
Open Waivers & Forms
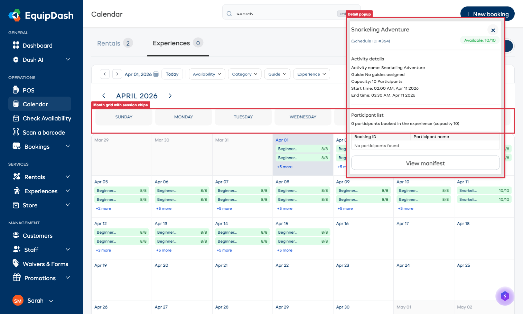pos(45,264)
